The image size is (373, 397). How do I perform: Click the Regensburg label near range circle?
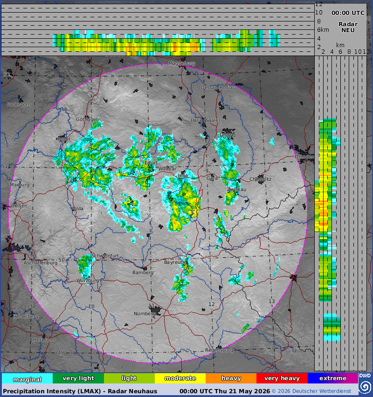pos(219,350)
